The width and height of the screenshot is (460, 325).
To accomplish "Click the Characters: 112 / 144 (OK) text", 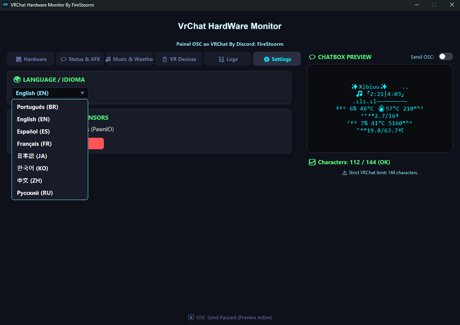I will click(x=354, y=162).
